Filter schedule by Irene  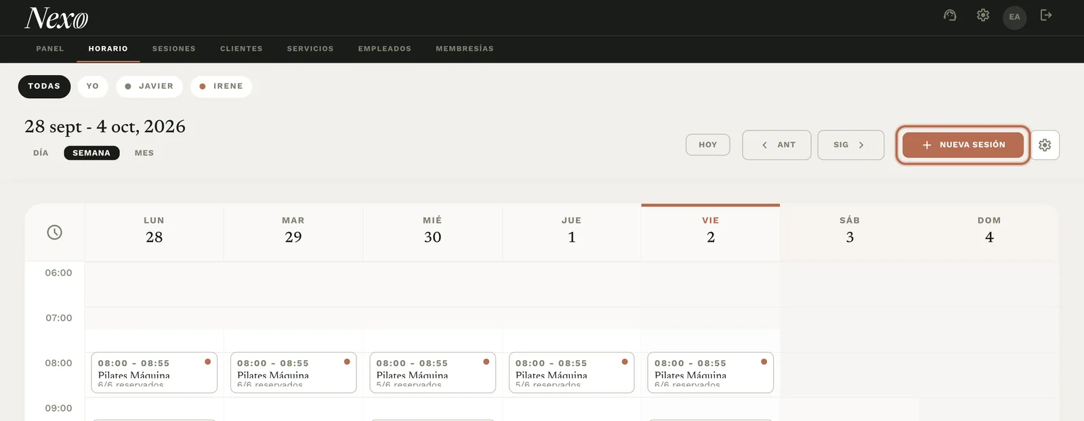pyautogui.click(x=221, y=87)
